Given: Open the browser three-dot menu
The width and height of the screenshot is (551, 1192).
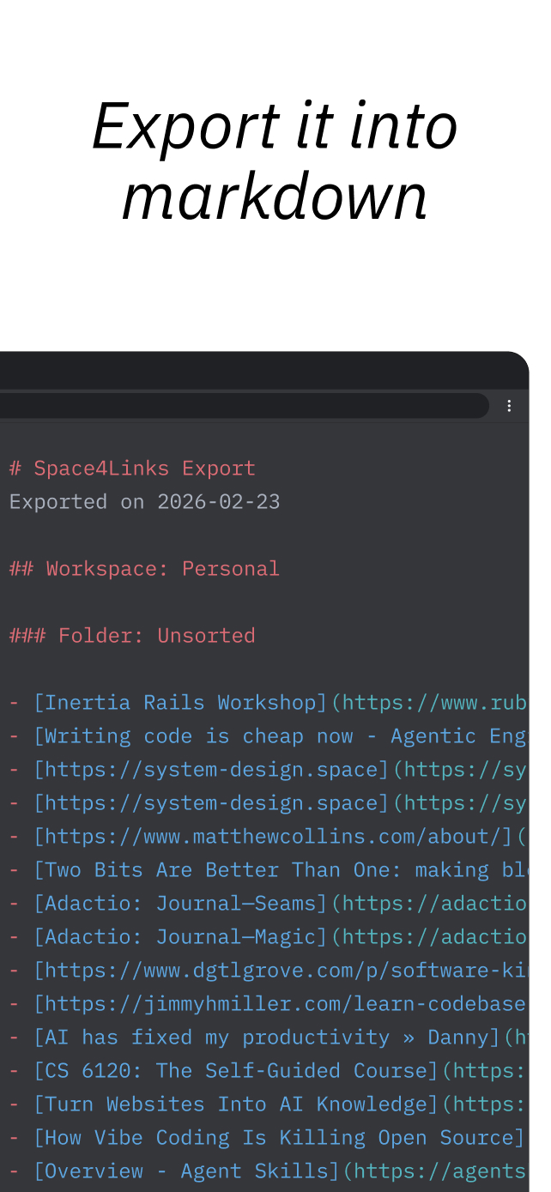Looking at the screenshot, I should [x=509, y=406].
